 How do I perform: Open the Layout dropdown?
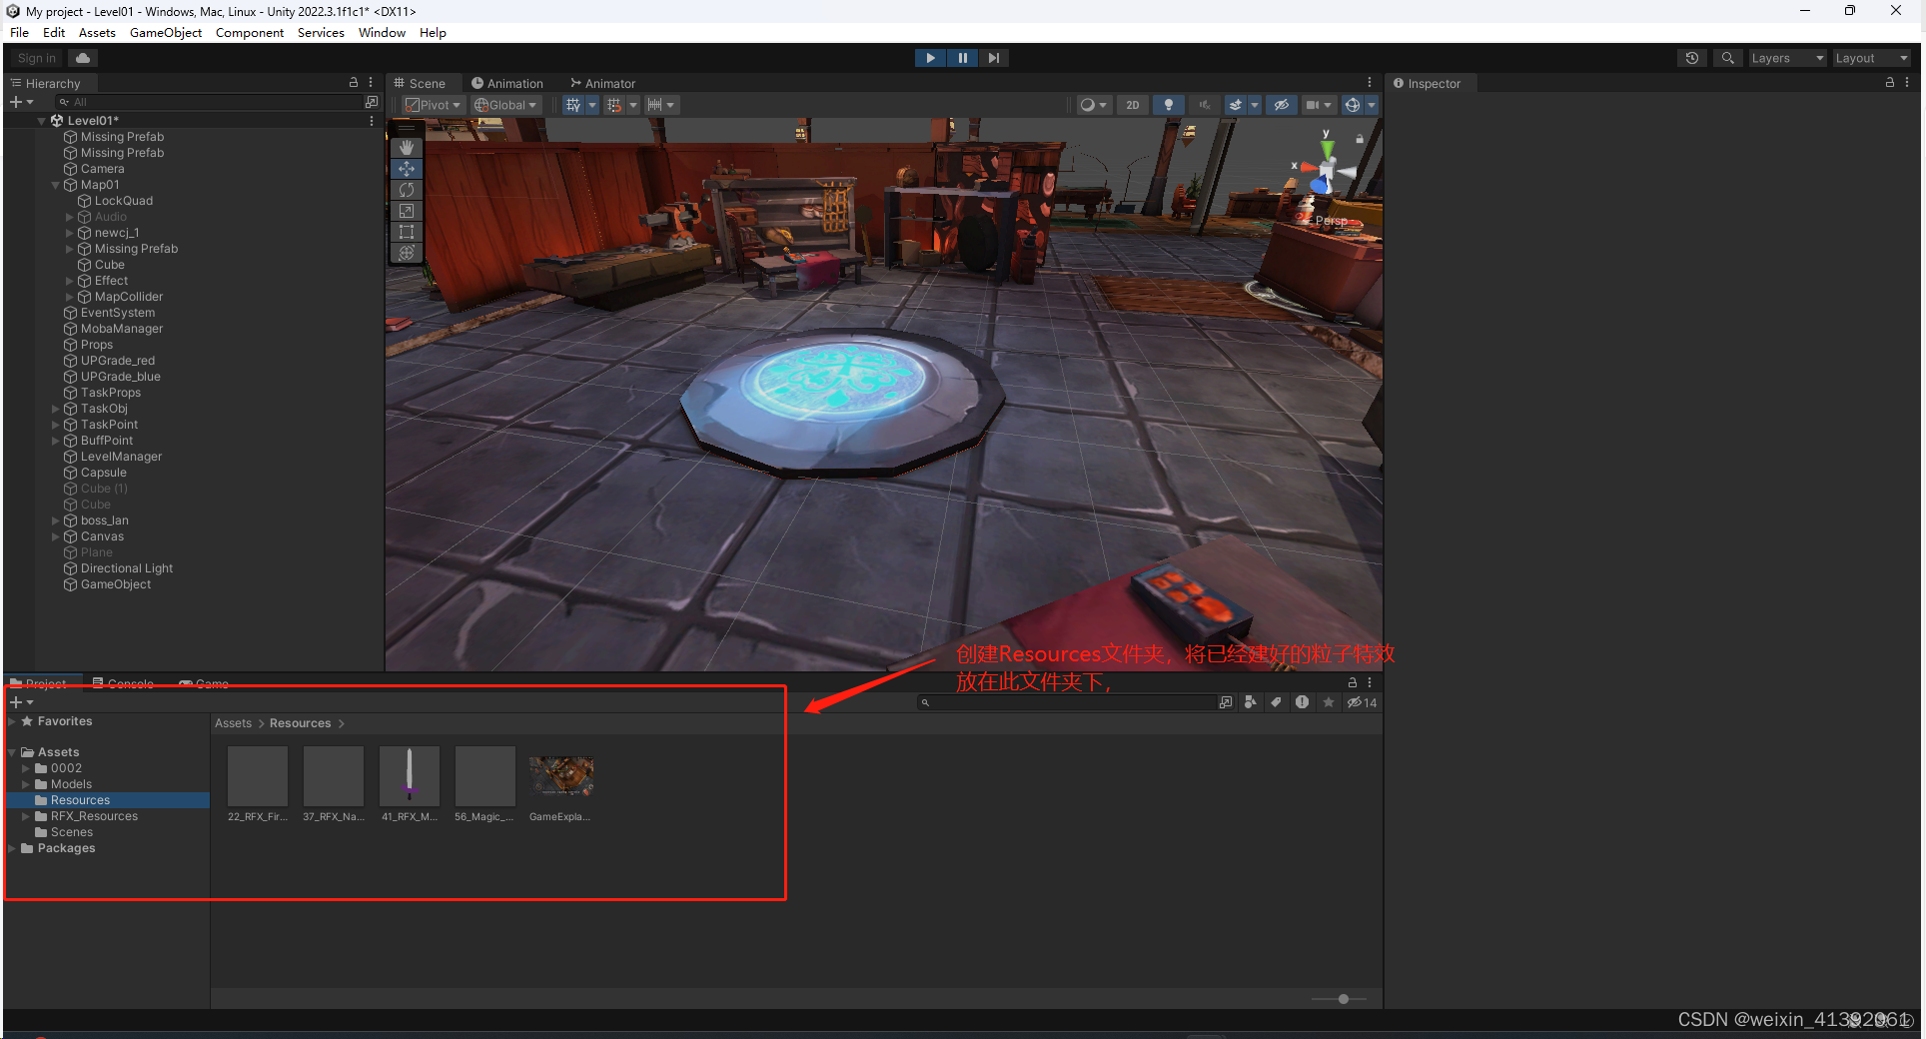[1869, 57]
